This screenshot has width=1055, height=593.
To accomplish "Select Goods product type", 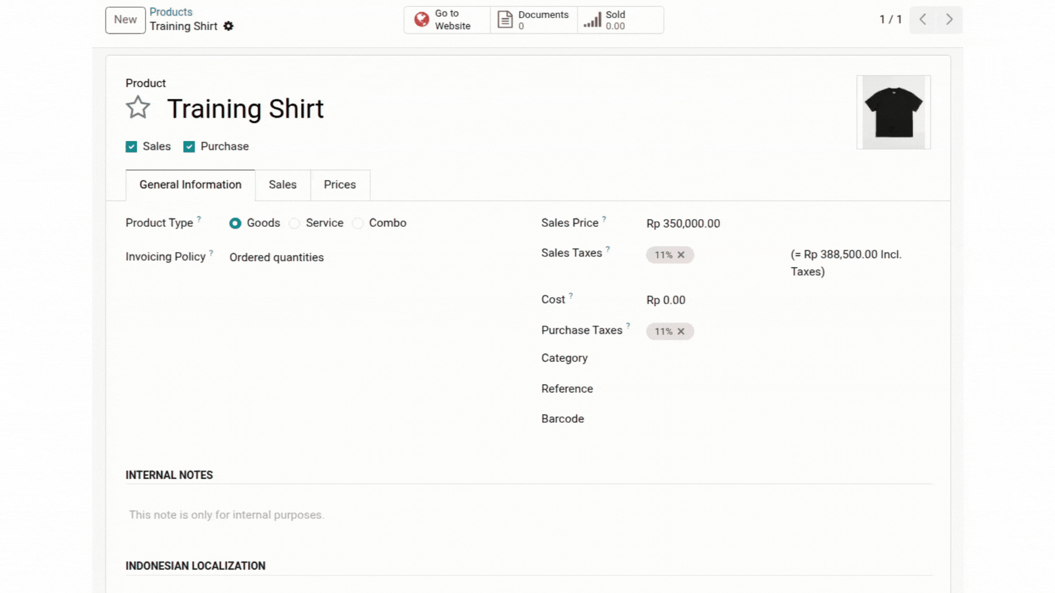I will tap(235, 223).
